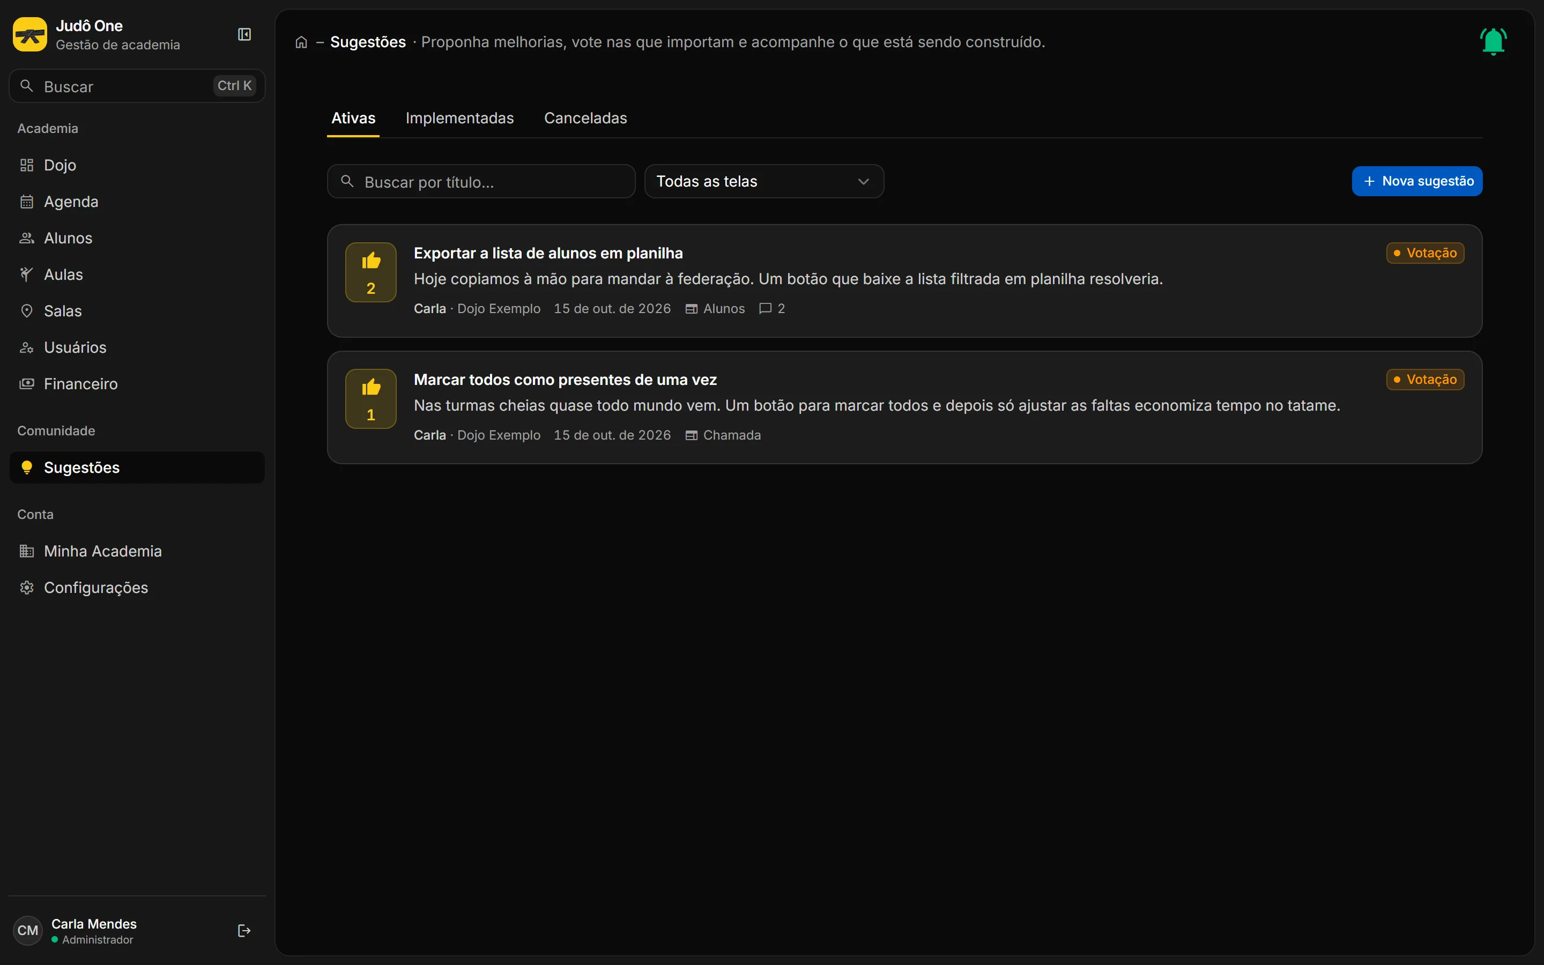Click the Aulas martial arts icon
1544x965 pixels.
coord(27,274)
